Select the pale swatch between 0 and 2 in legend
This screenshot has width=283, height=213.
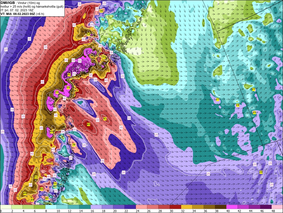tap(6, 207)
